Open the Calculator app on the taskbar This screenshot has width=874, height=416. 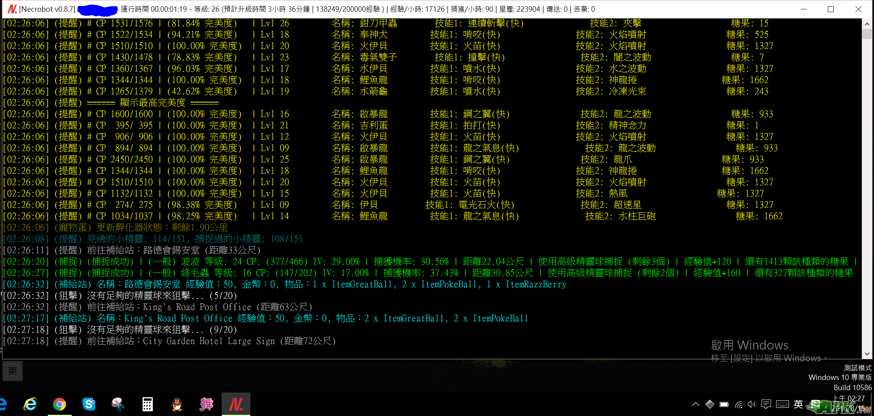(x=147, y=404)
